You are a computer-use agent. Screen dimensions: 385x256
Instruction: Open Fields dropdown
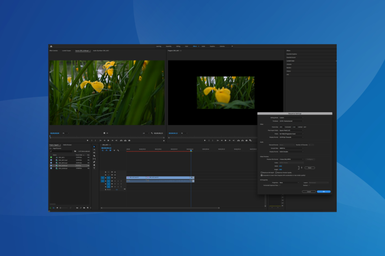(x=292, y=134)
